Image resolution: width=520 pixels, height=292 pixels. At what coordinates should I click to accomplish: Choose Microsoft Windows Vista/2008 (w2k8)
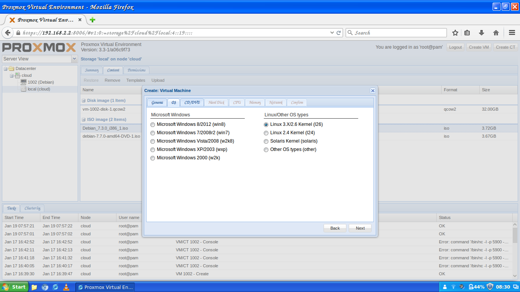pyautogui.click(x=153, y=141)
